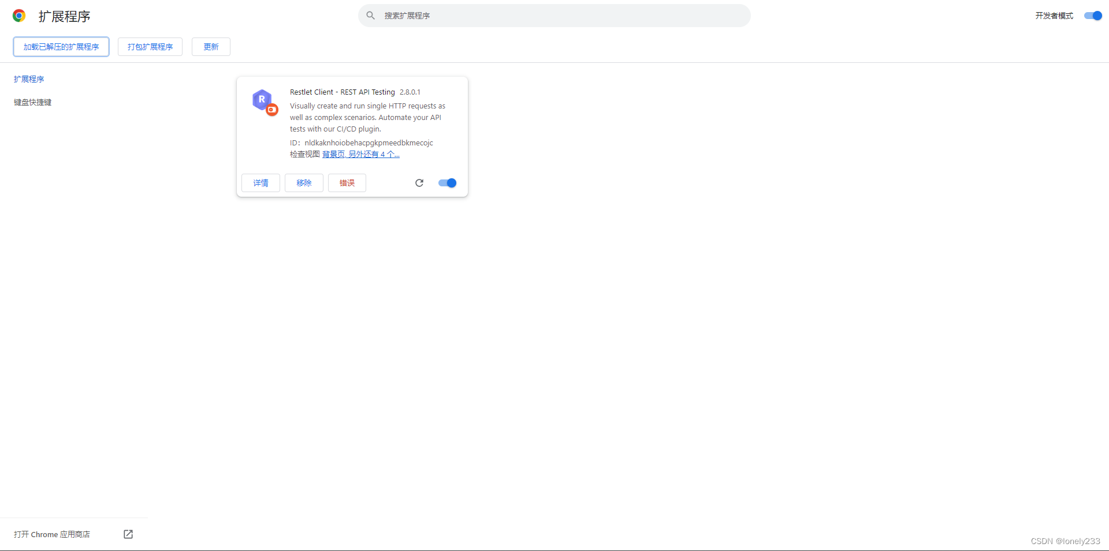Click the 更新 button

pos(211,47)
